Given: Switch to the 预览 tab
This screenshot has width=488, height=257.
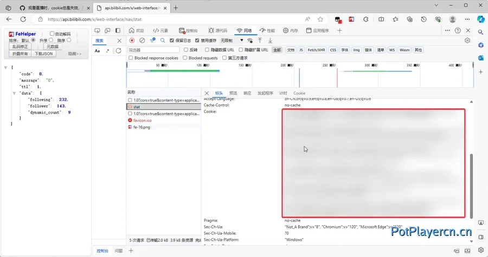Looking at the screenshot, I should [x=233, y=93].
